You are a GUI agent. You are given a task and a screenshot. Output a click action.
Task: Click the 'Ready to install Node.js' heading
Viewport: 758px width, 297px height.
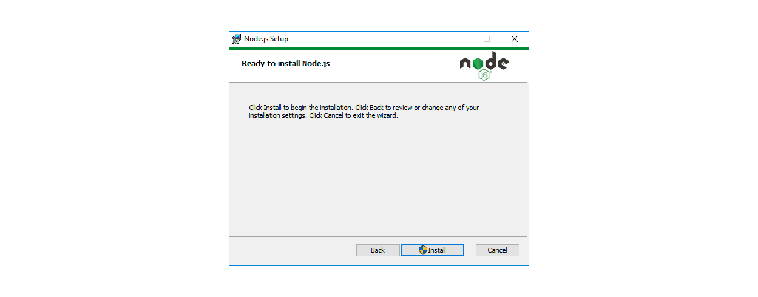(286, 63)
